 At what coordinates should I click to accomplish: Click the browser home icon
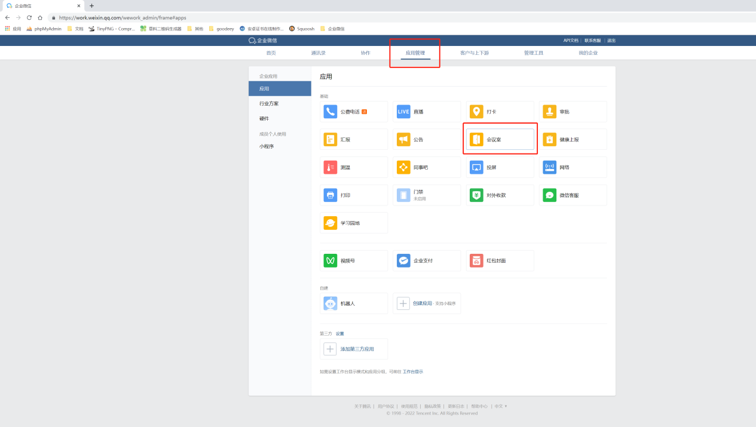point(40,17)
